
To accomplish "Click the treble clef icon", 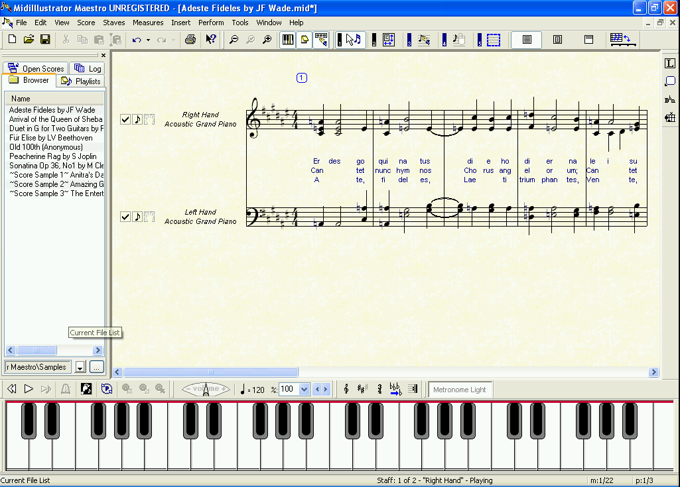I will pos(346,389).
